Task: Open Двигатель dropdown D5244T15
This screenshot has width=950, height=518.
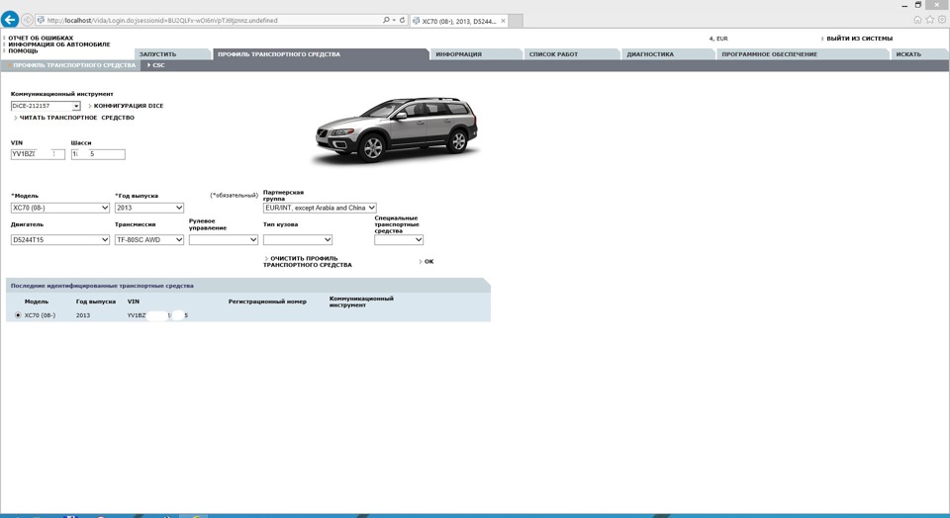Action: coord(60,239)
